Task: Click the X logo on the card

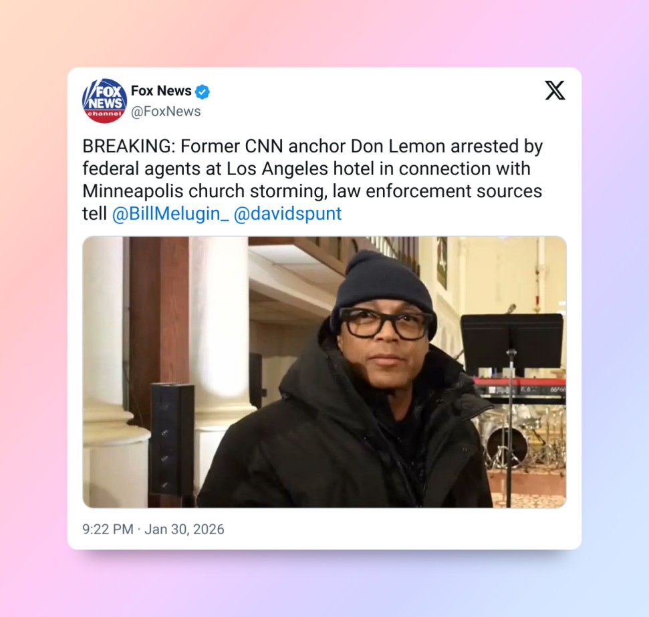Action: tap(555, 90)
